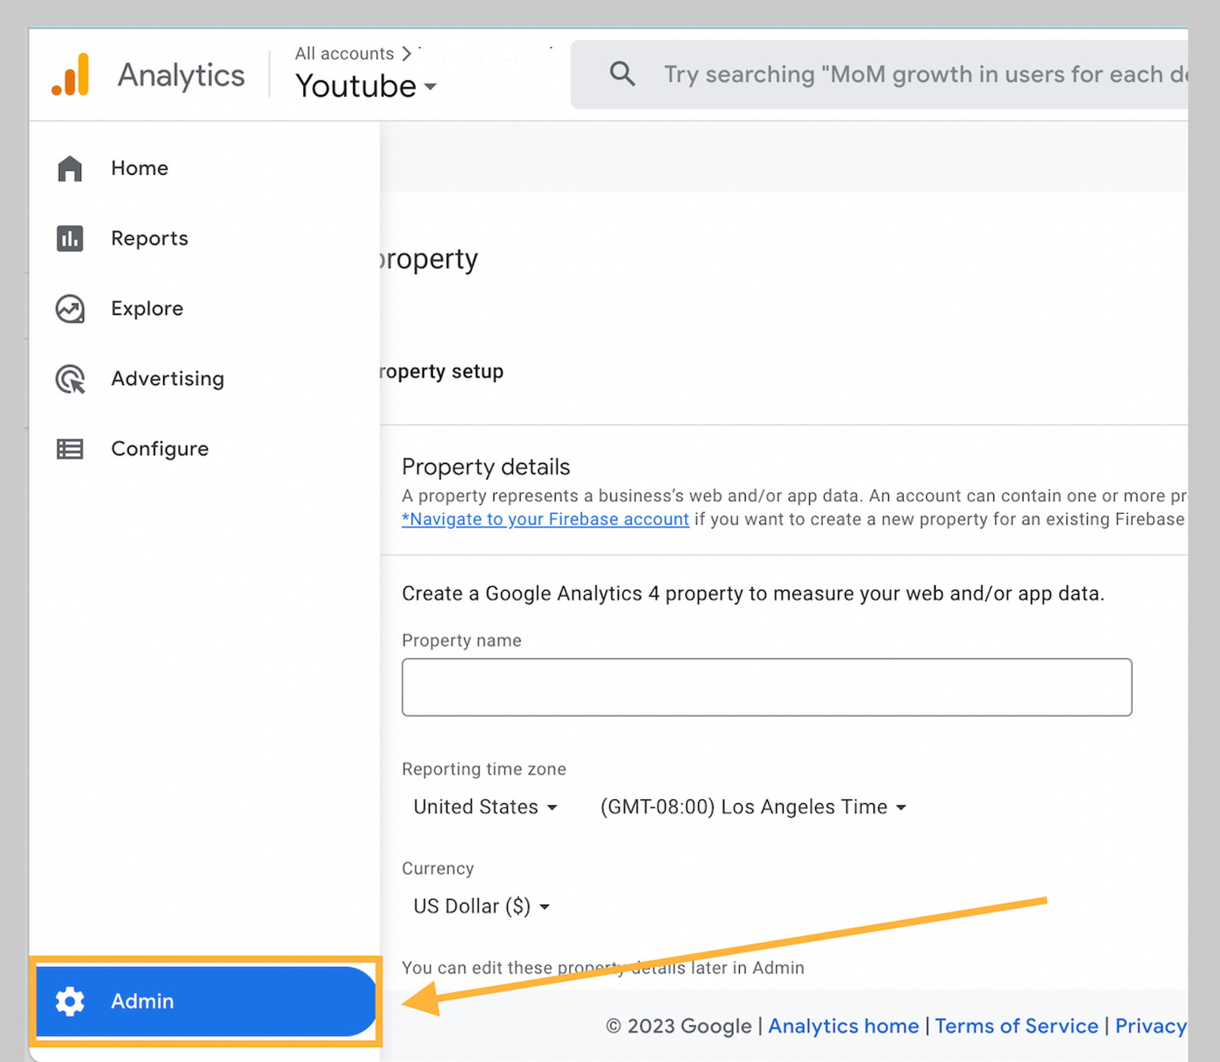Go to the Reports menu item

click(149, 239)
